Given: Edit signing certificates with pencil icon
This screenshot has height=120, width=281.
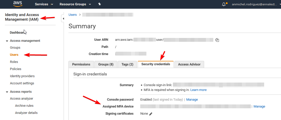Looking at the screenshot, I should (151, 114).
